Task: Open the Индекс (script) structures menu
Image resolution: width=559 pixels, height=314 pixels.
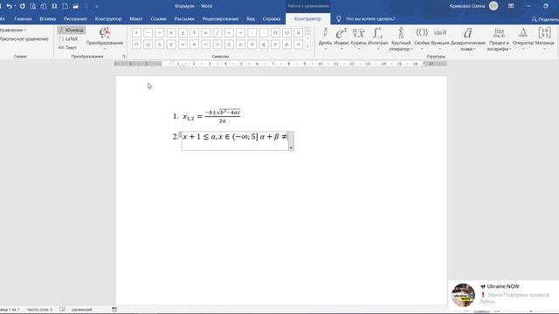Action: coord(342,38)
